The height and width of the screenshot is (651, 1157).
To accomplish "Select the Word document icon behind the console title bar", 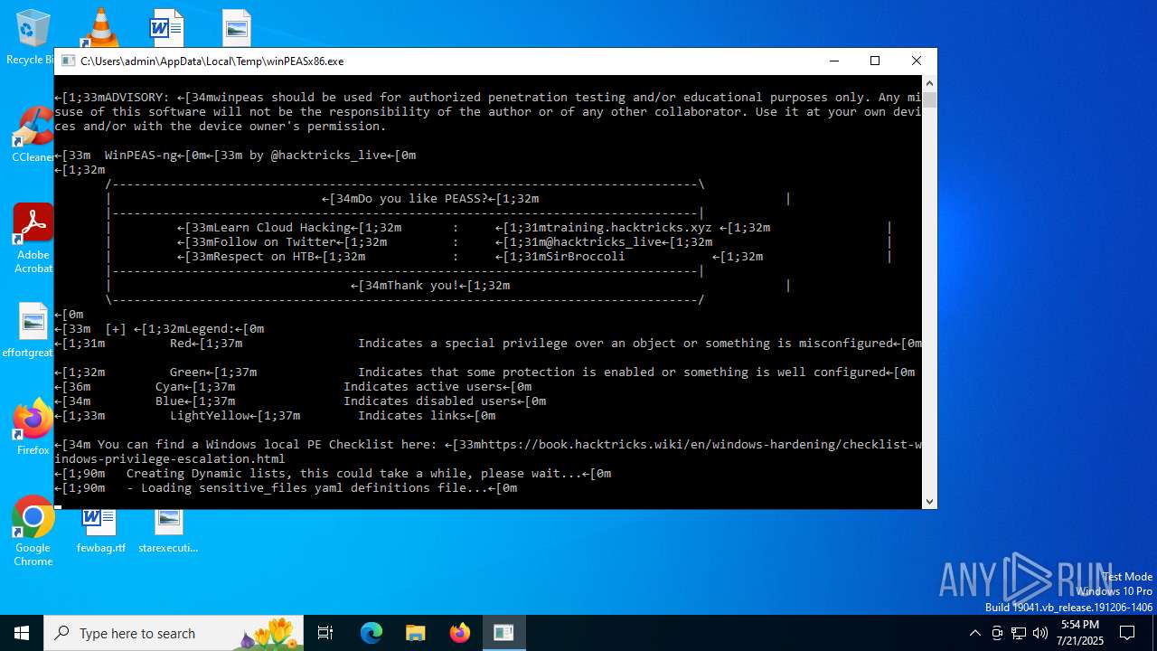I will click(167, 27).
